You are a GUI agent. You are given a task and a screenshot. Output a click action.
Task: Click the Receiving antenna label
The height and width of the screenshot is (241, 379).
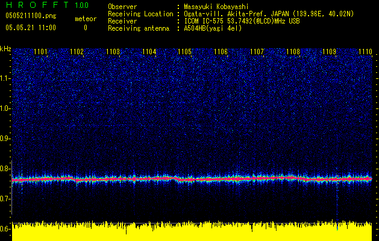[x=139, y=28]
